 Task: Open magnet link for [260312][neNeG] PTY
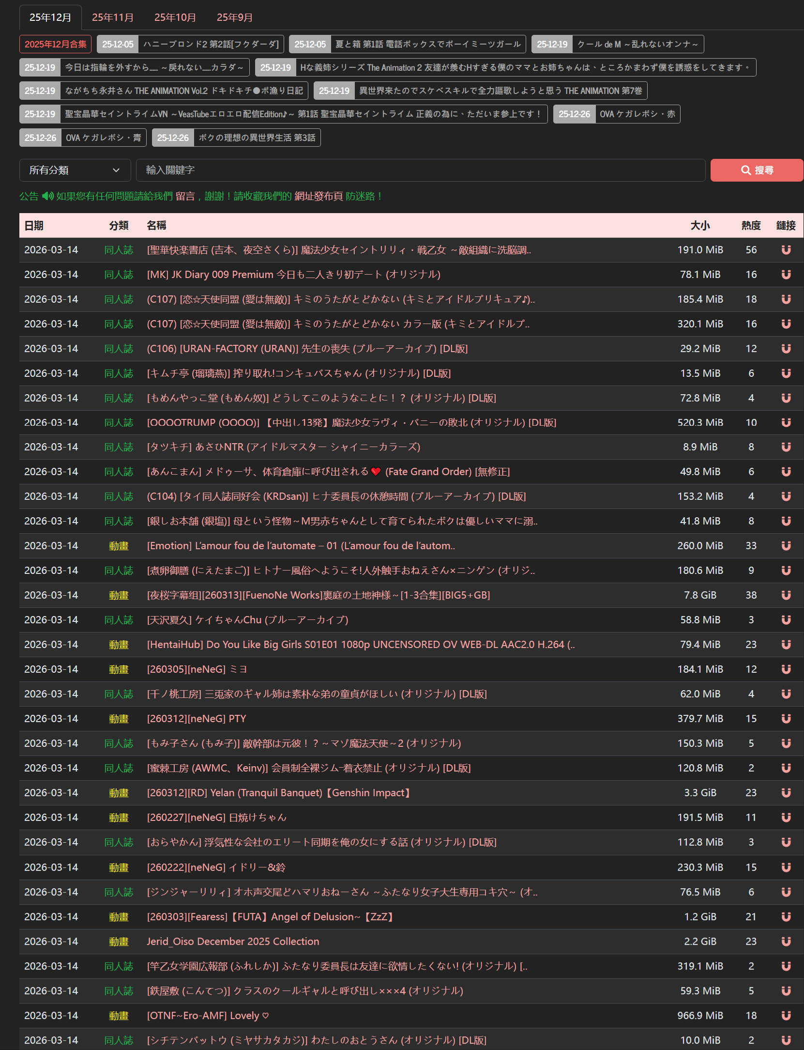[786, 718]
